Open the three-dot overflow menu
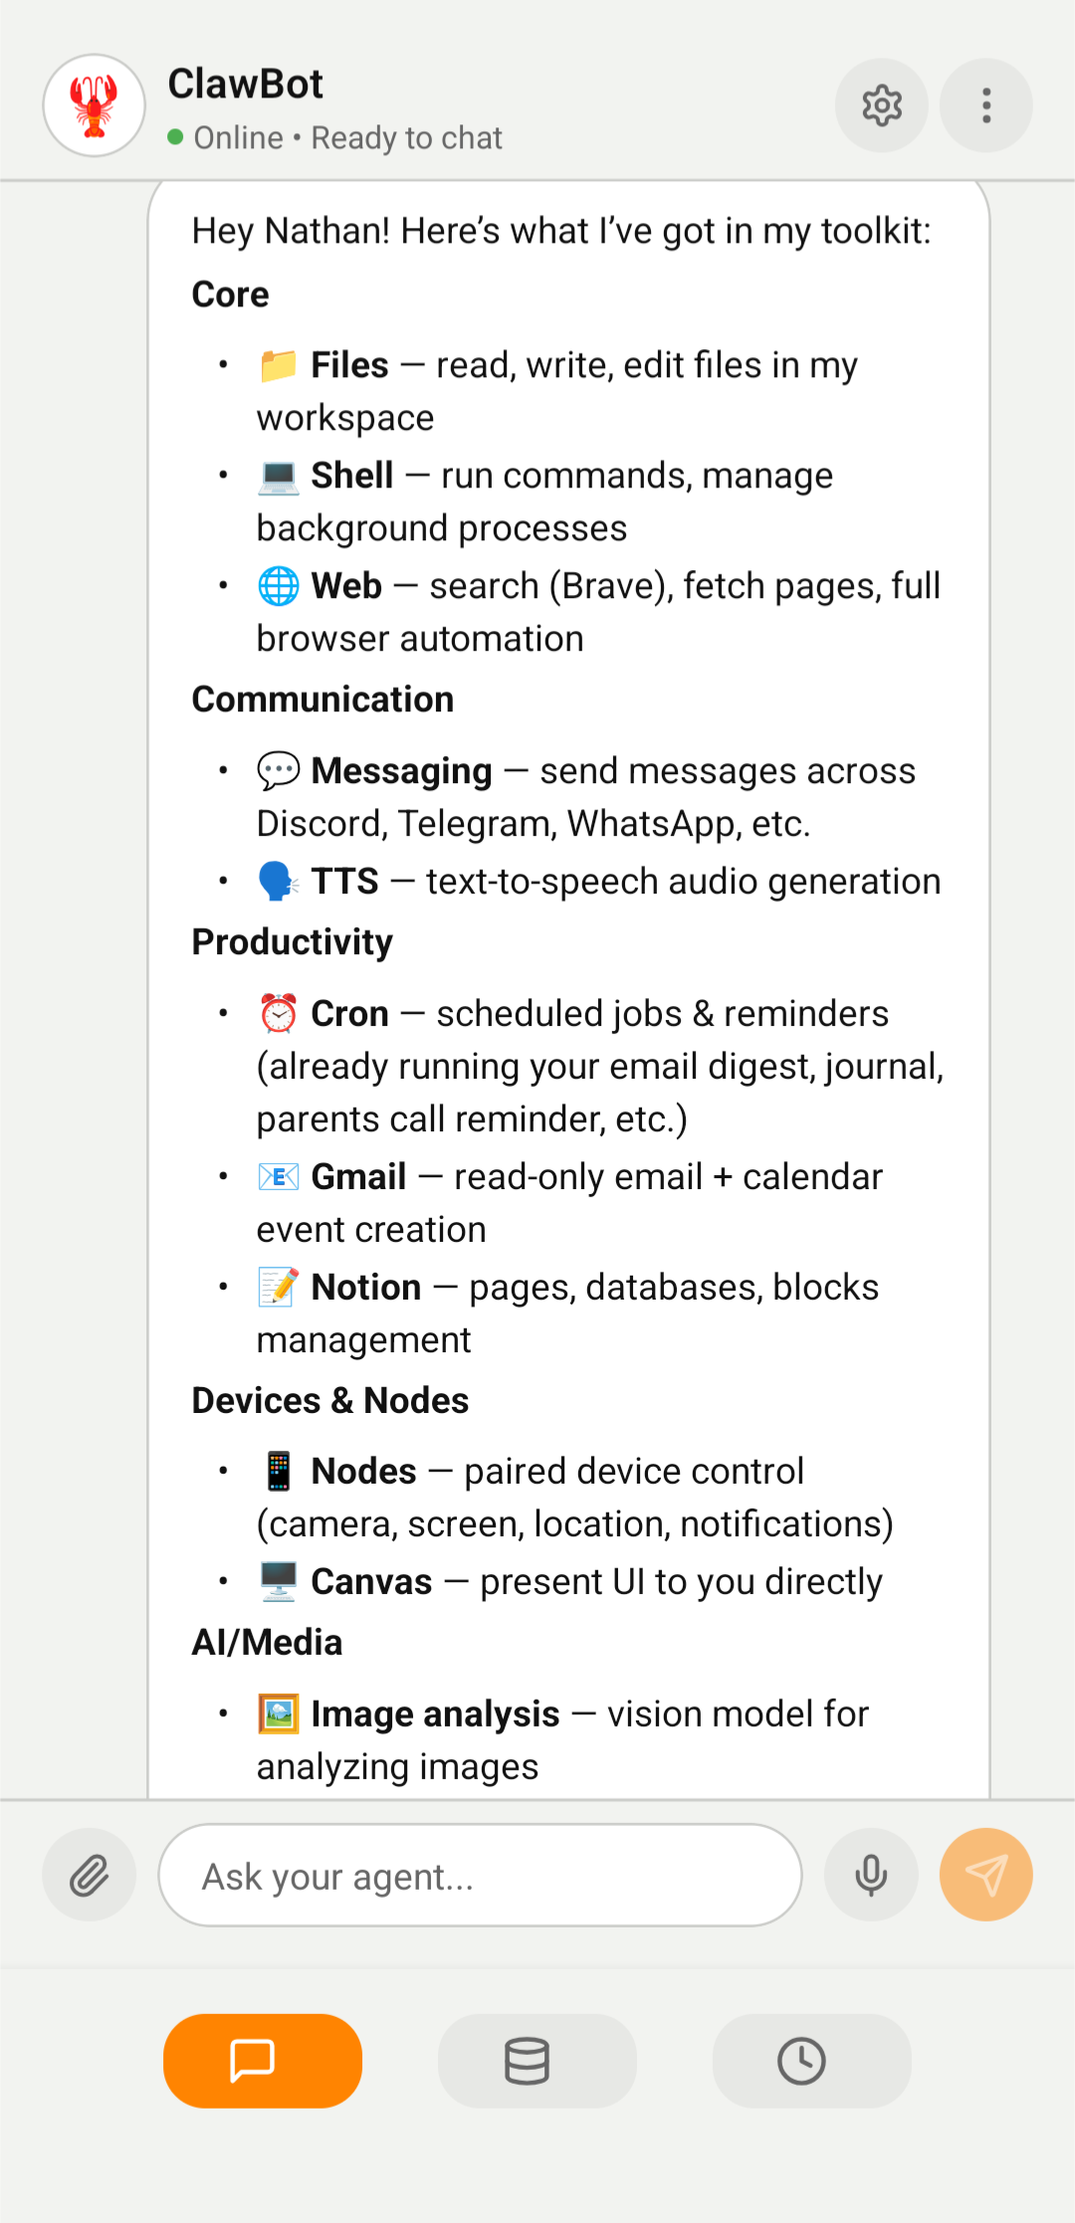Image resolution: width=1075 pixels, height=2223 pixels. tap(984, 104)
